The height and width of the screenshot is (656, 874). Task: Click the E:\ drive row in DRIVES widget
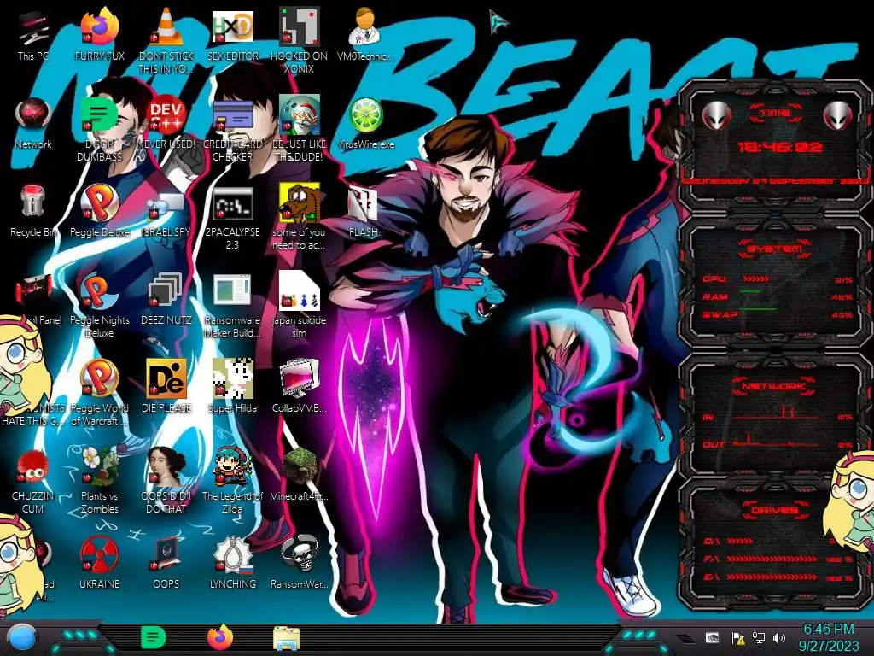click(778, 577)
